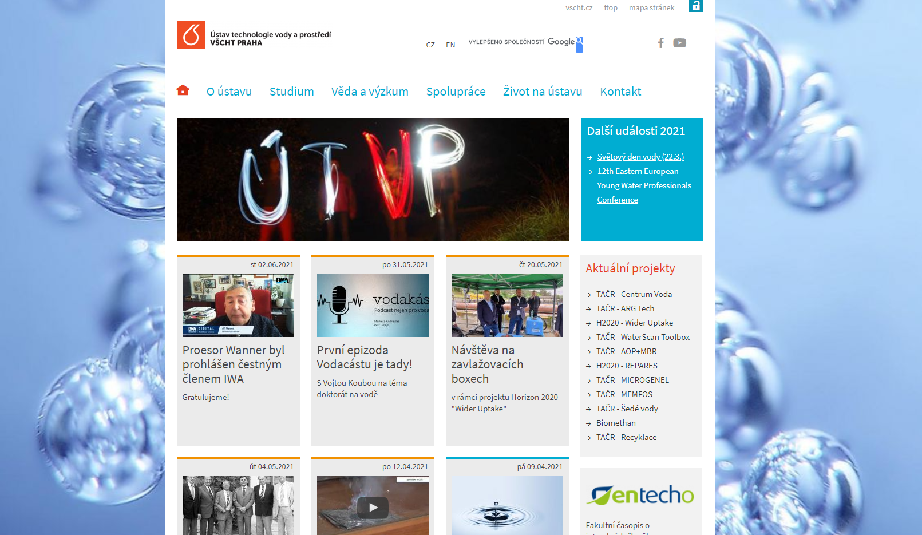Switch language to CZ
Screen dimensions: 922x535
point(430,45)
